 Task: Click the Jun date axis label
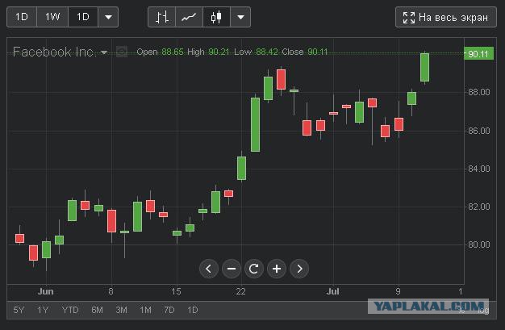point(46,291)
